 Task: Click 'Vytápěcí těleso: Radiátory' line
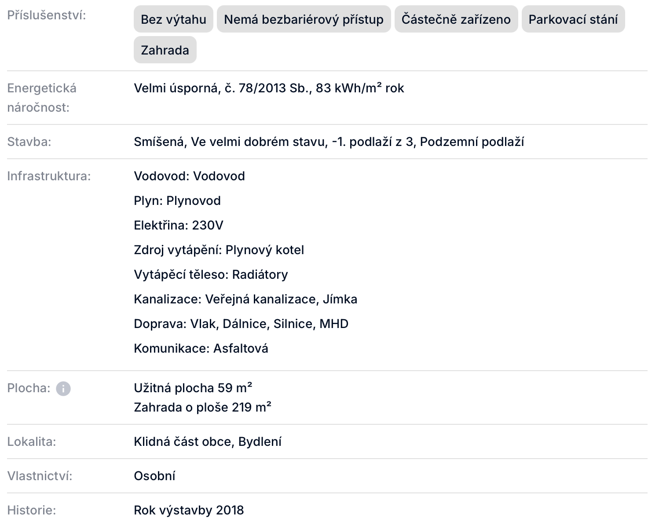(x=211, y=275)
